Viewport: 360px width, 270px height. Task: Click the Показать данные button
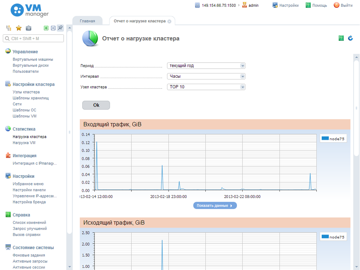point(215,206)
